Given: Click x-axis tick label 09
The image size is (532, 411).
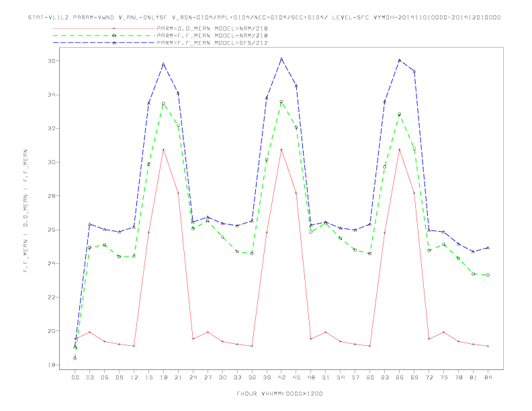Looking at the screenshot, I should point(119,377).
